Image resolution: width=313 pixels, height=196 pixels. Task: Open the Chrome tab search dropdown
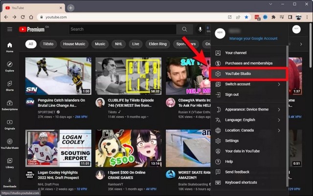point(270,4)
